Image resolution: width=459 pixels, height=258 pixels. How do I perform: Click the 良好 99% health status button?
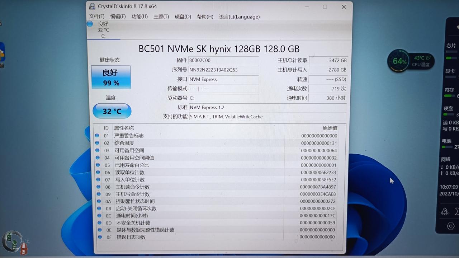point(111,77)
